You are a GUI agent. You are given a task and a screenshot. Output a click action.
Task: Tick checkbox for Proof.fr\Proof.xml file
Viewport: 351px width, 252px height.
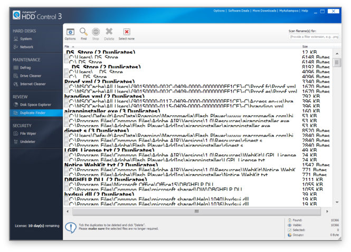(x=67, y=85)
